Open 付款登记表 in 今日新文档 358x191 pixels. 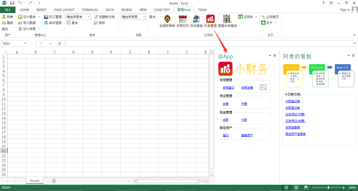292,101
